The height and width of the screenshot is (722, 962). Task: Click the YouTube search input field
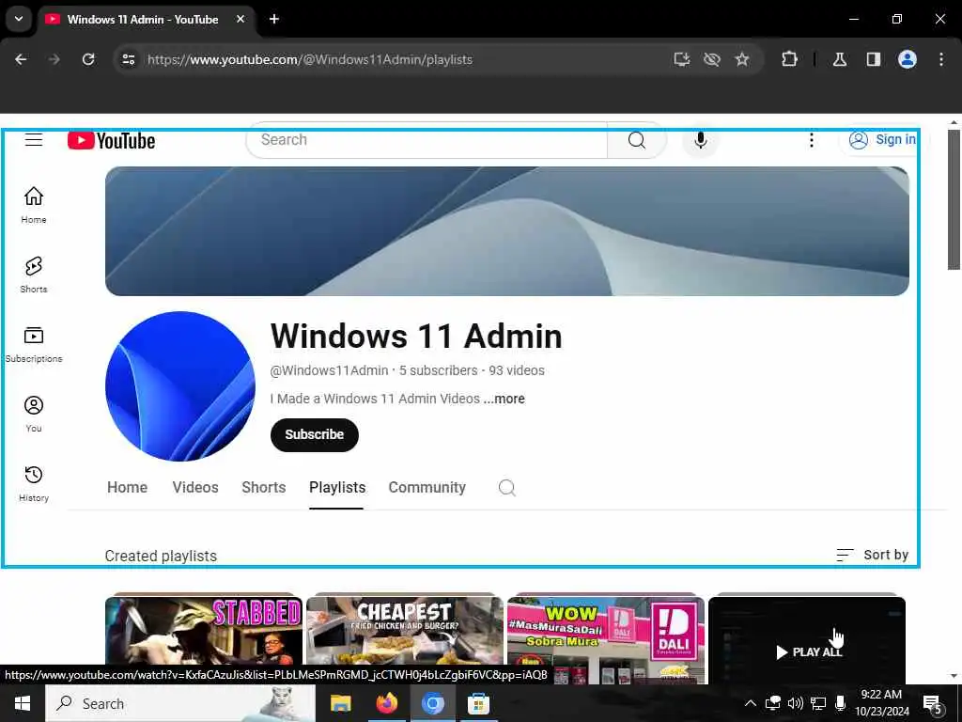[x=427, y=140]
